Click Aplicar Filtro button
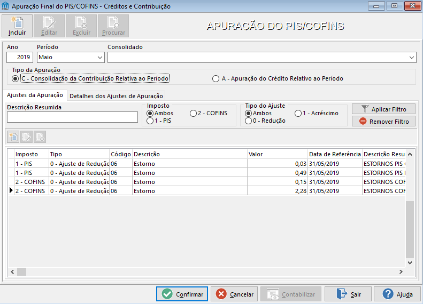This screenshot has height=304, width=423. click(x=383, y=109)
